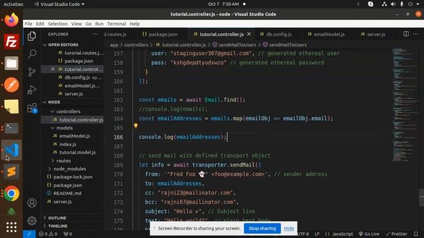Click the split editor icon
The image size is (424, 238).
tap(406, 34)
